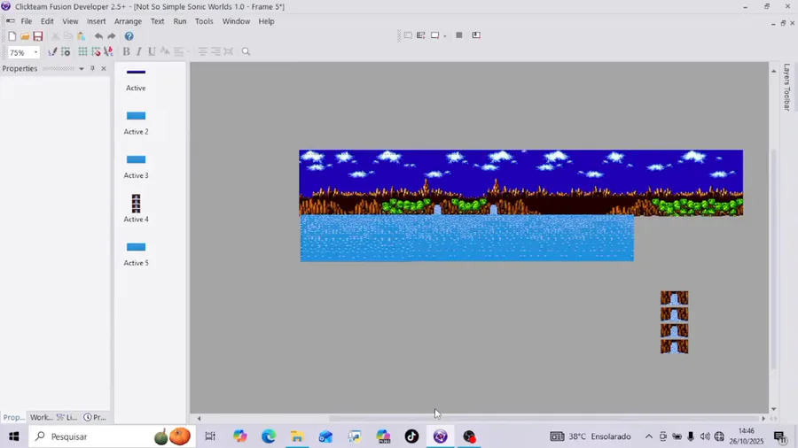Open the grid setup icon

(x=66, y=51)
